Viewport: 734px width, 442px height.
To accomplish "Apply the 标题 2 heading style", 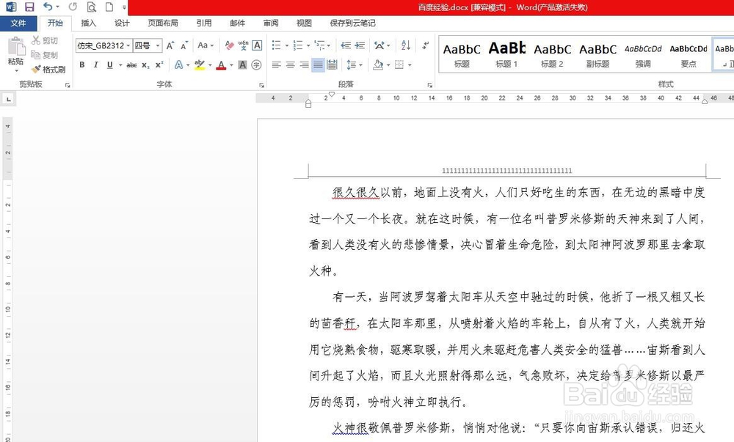I will click(x=553, y=55).
